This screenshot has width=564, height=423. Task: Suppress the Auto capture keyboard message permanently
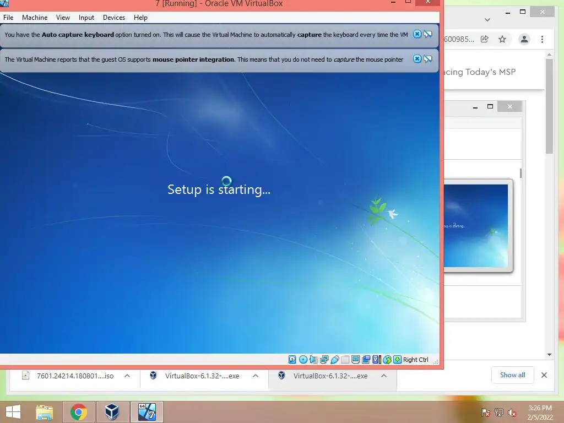click(427, 34)
